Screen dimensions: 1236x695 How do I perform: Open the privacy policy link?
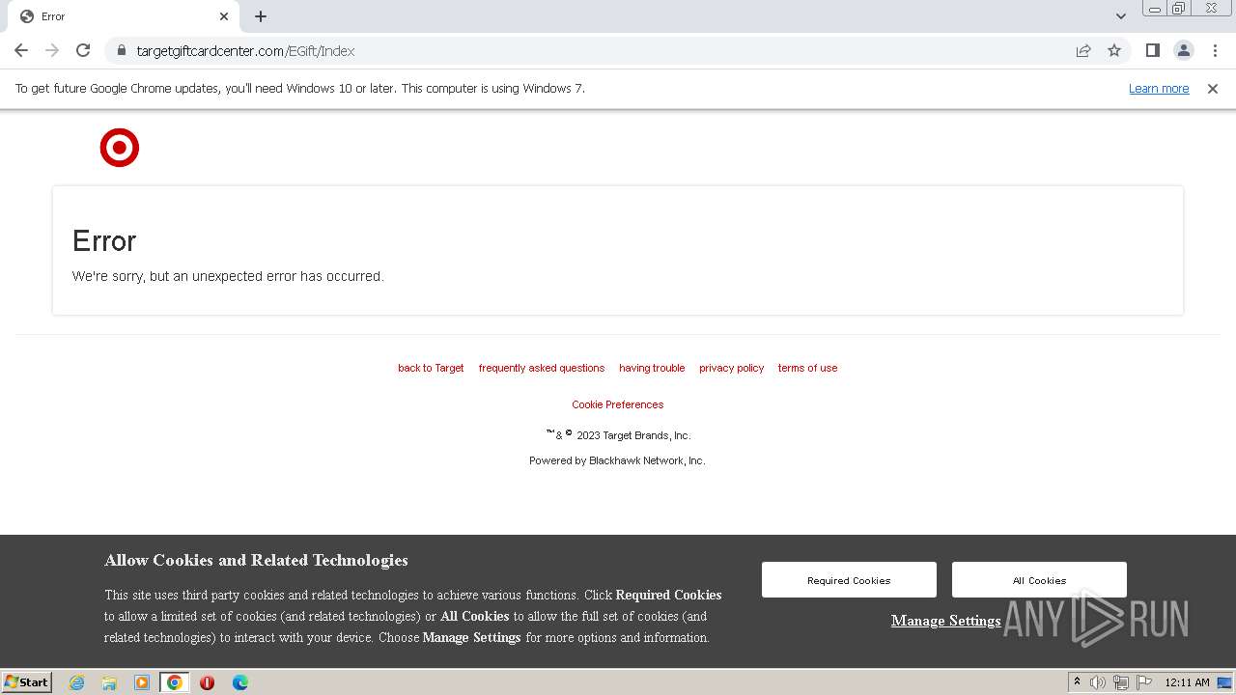pyautogui.click(x=731, y=368)
